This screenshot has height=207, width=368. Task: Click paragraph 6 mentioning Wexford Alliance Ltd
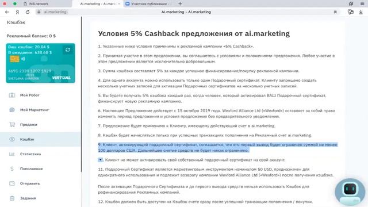tap(216, 113)
